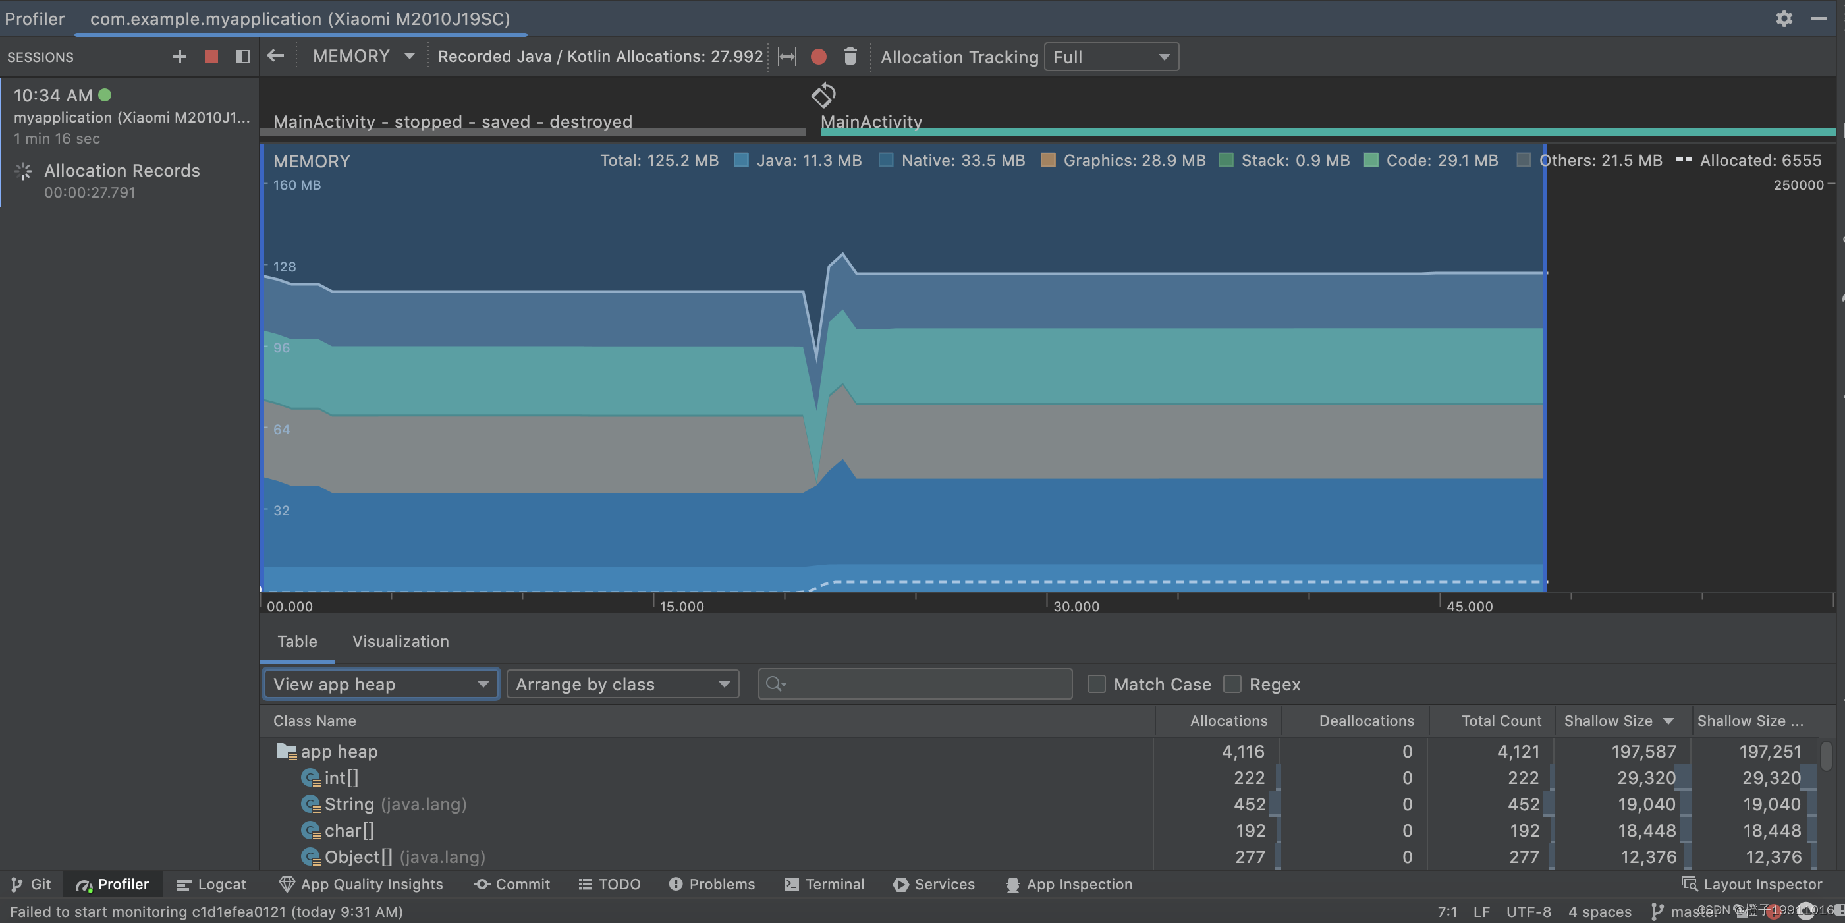This screenshot has height=923, width=1845.
Task: Click the Native memory legend swatch
Action: (x=886, y=160)
